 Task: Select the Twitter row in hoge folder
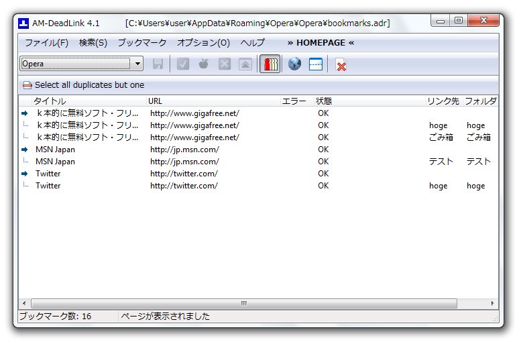pyautogui.click(x=258, y=186)
